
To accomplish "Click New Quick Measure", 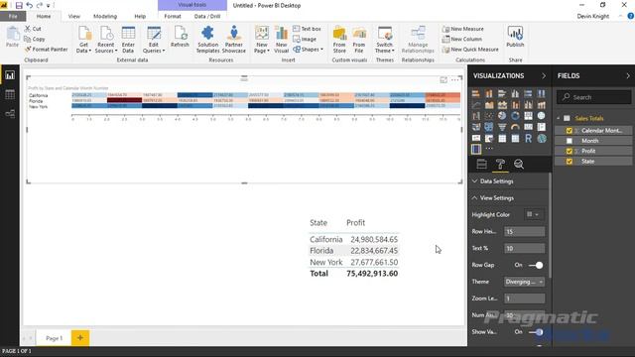I will [470, 50].
